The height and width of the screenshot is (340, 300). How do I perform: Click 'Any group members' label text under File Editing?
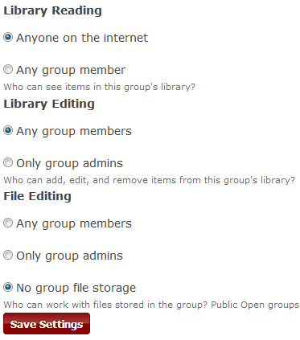click(x=74, y=223)
